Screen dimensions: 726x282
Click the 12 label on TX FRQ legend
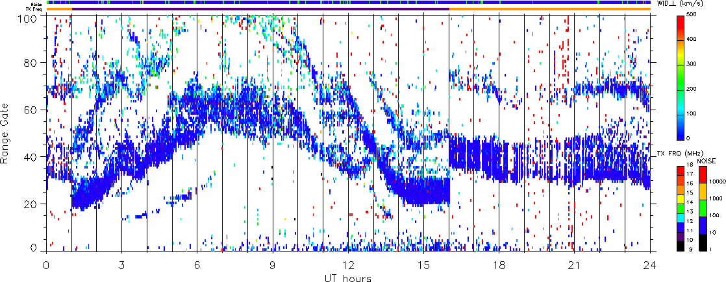(x=690, y=222)
